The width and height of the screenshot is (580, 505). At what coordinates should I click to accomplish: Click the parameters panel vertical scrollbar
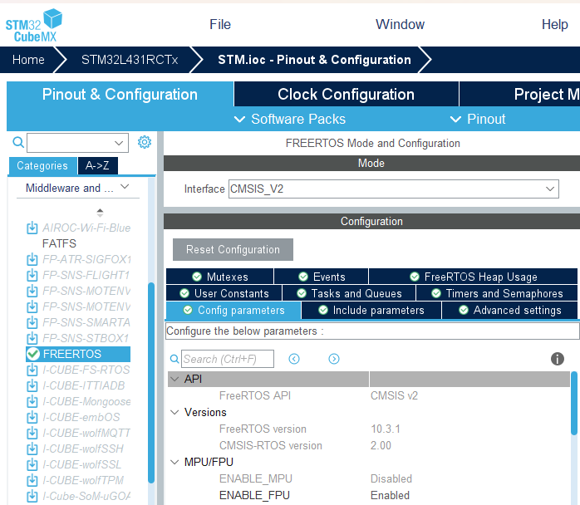point(574,403)
